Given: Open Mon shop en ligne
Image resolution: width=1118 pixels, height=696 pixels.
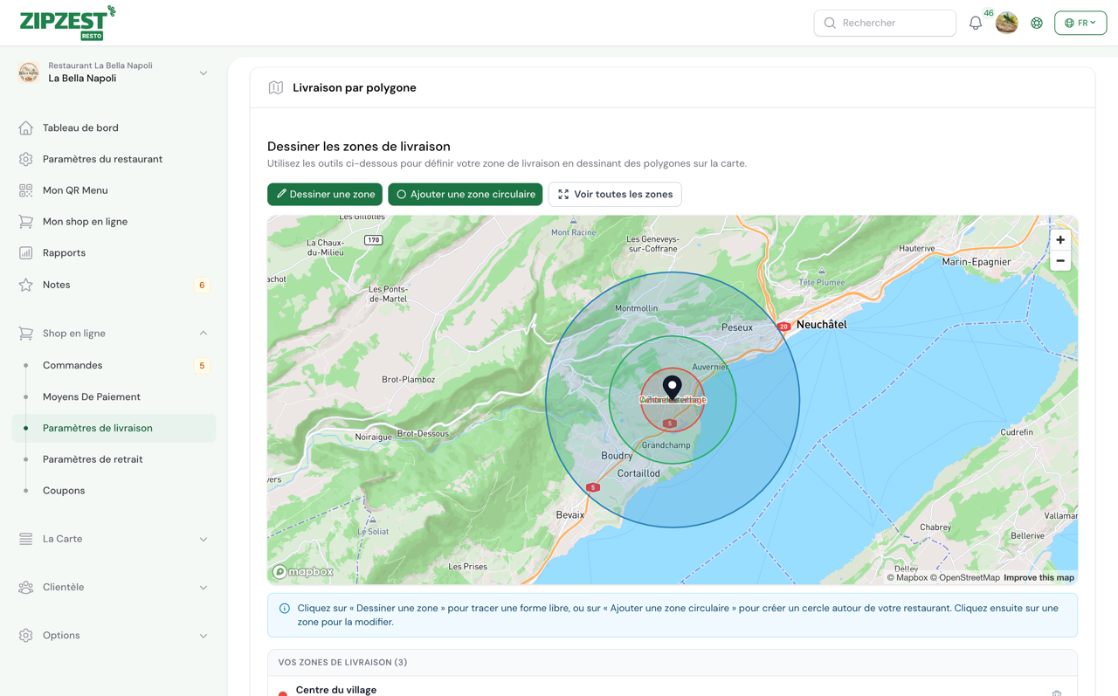Looking at the screenshot, I should [85, 222].
